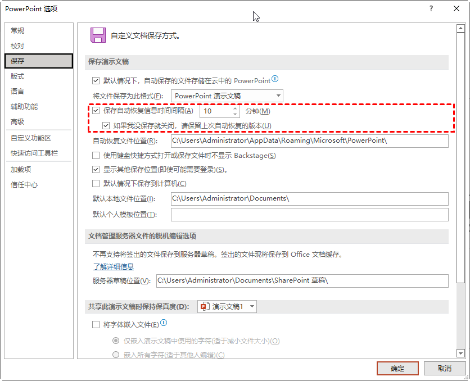The image size is (470, 381).
Task: Enable 默认情况下保存到计算机 checkbox
Action: pos(96,183)
